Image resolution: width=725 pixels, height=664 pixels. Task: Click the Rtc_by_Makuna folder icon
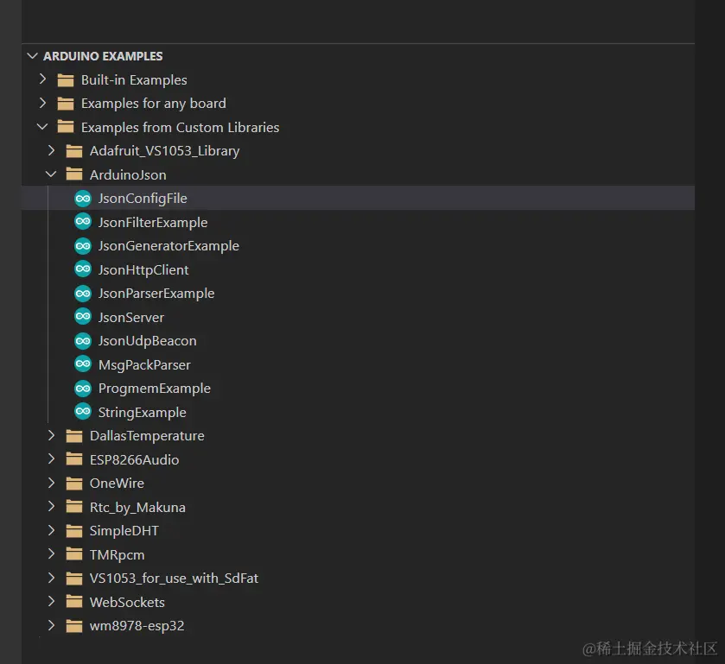click(74, 508)
